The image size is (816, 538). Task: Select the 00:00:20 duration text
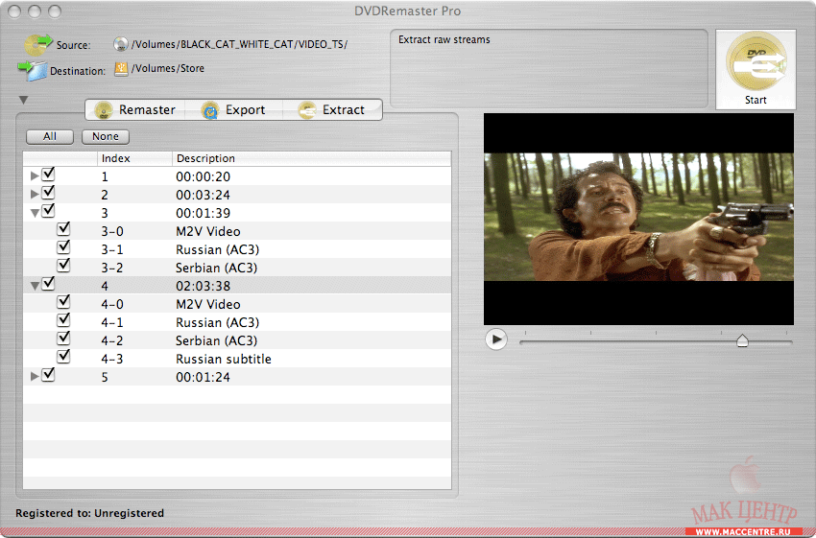click(x=203, y=176)
